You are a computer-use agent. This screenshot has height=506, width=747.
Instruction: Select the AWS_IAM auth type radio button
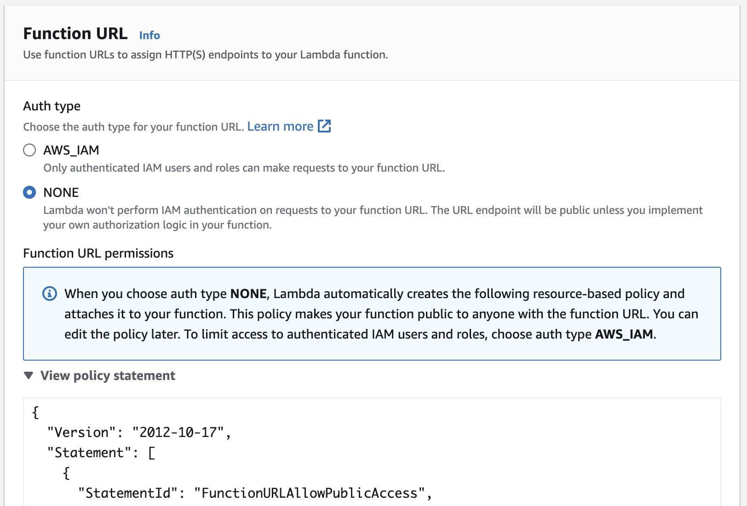click(x=29, y=150)
